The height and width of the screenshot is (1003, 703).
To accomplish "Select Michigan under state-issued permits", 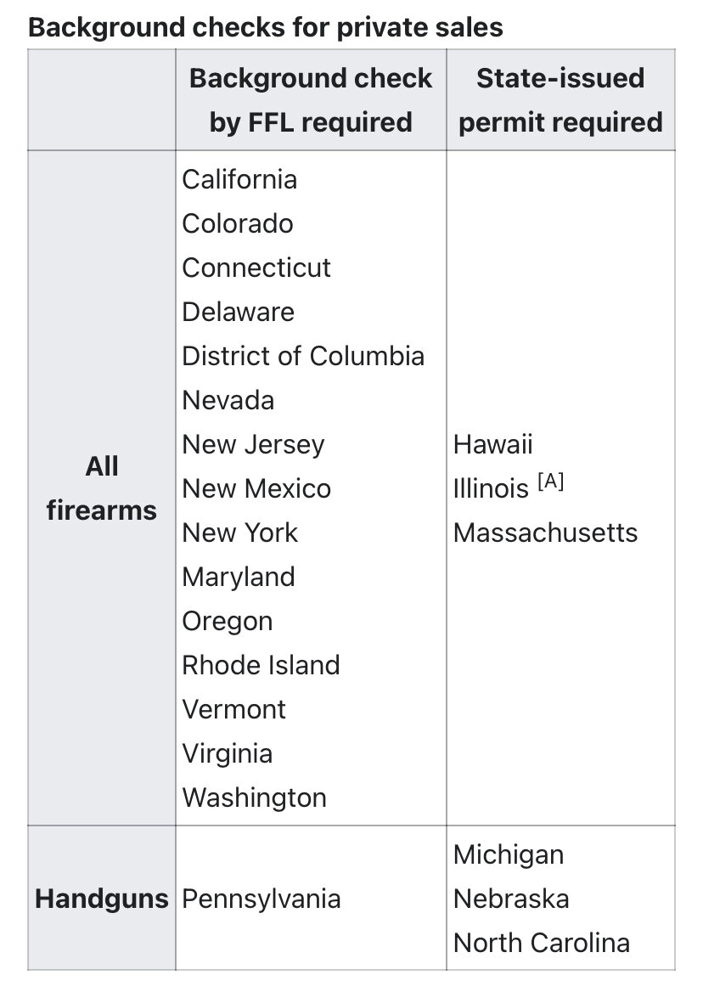I will click(x=508, y=854).
